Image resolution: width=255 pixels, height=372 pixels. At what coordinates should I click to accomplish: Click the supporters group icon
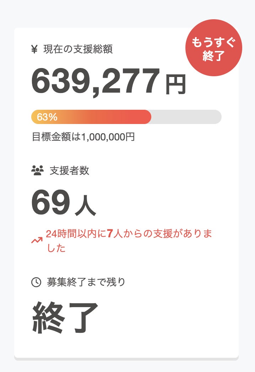point(37,171)
